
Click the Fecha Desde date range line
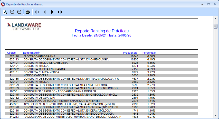point(101,35)
